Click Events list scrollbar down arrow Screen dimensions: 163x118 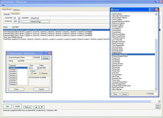pyautogui.click(x=156, y=89)
